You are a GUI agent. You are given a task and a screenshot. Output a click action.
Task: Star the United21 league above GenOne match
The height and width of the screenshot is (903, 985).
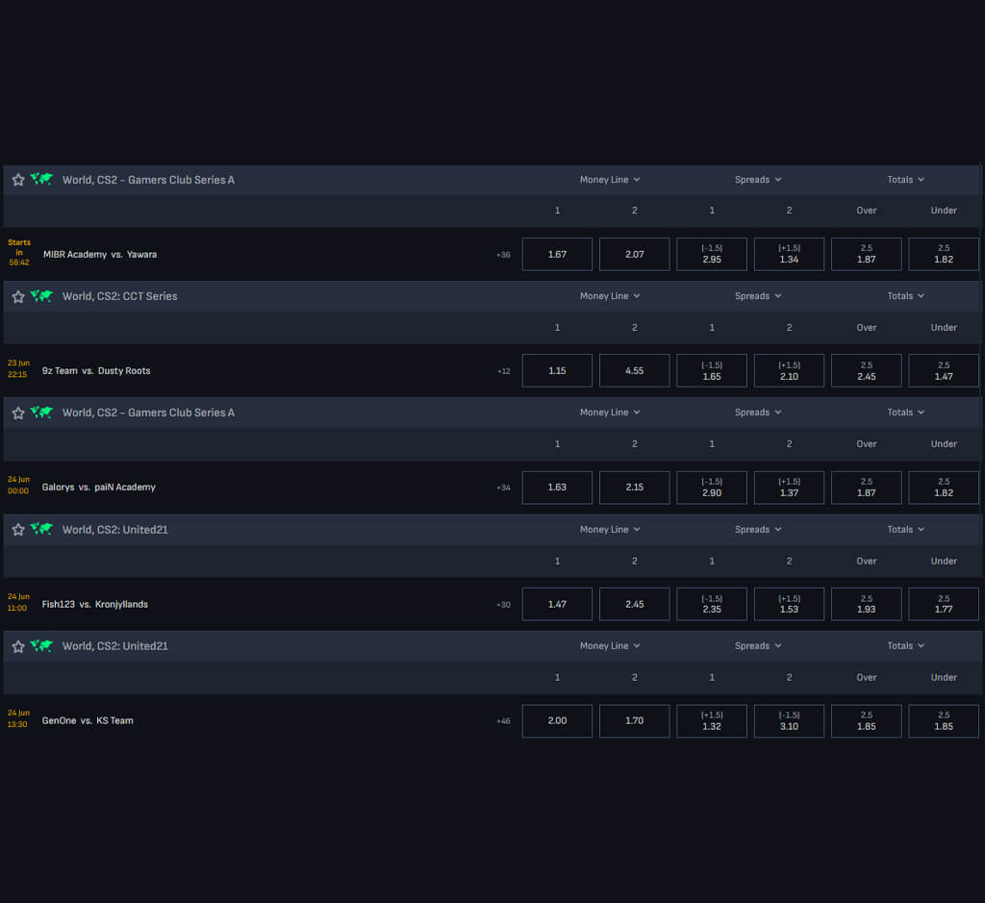pyautogui.click(x=18, y=646)
